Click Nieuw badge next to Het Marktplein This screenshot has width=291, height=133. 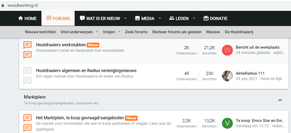pyautogui.click(x=131, y=118)
